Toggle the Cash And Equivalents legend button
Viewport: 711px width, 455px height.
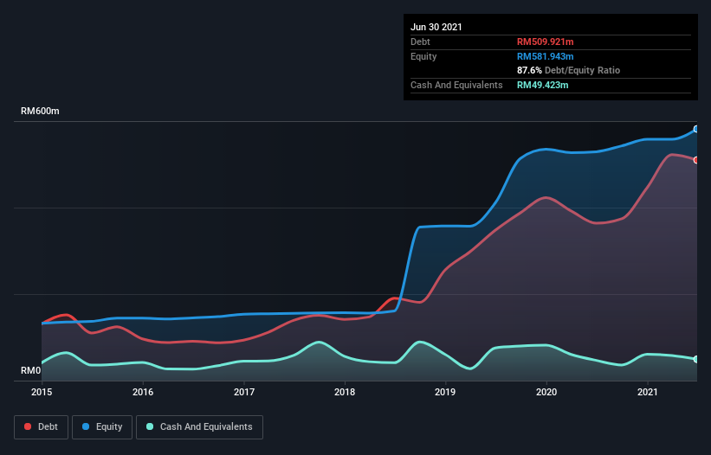pyautogui.click(x=199, y=427)
